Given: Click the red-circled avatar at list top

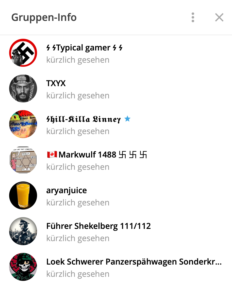Looking at the screenshot, I should coord(23,53).
